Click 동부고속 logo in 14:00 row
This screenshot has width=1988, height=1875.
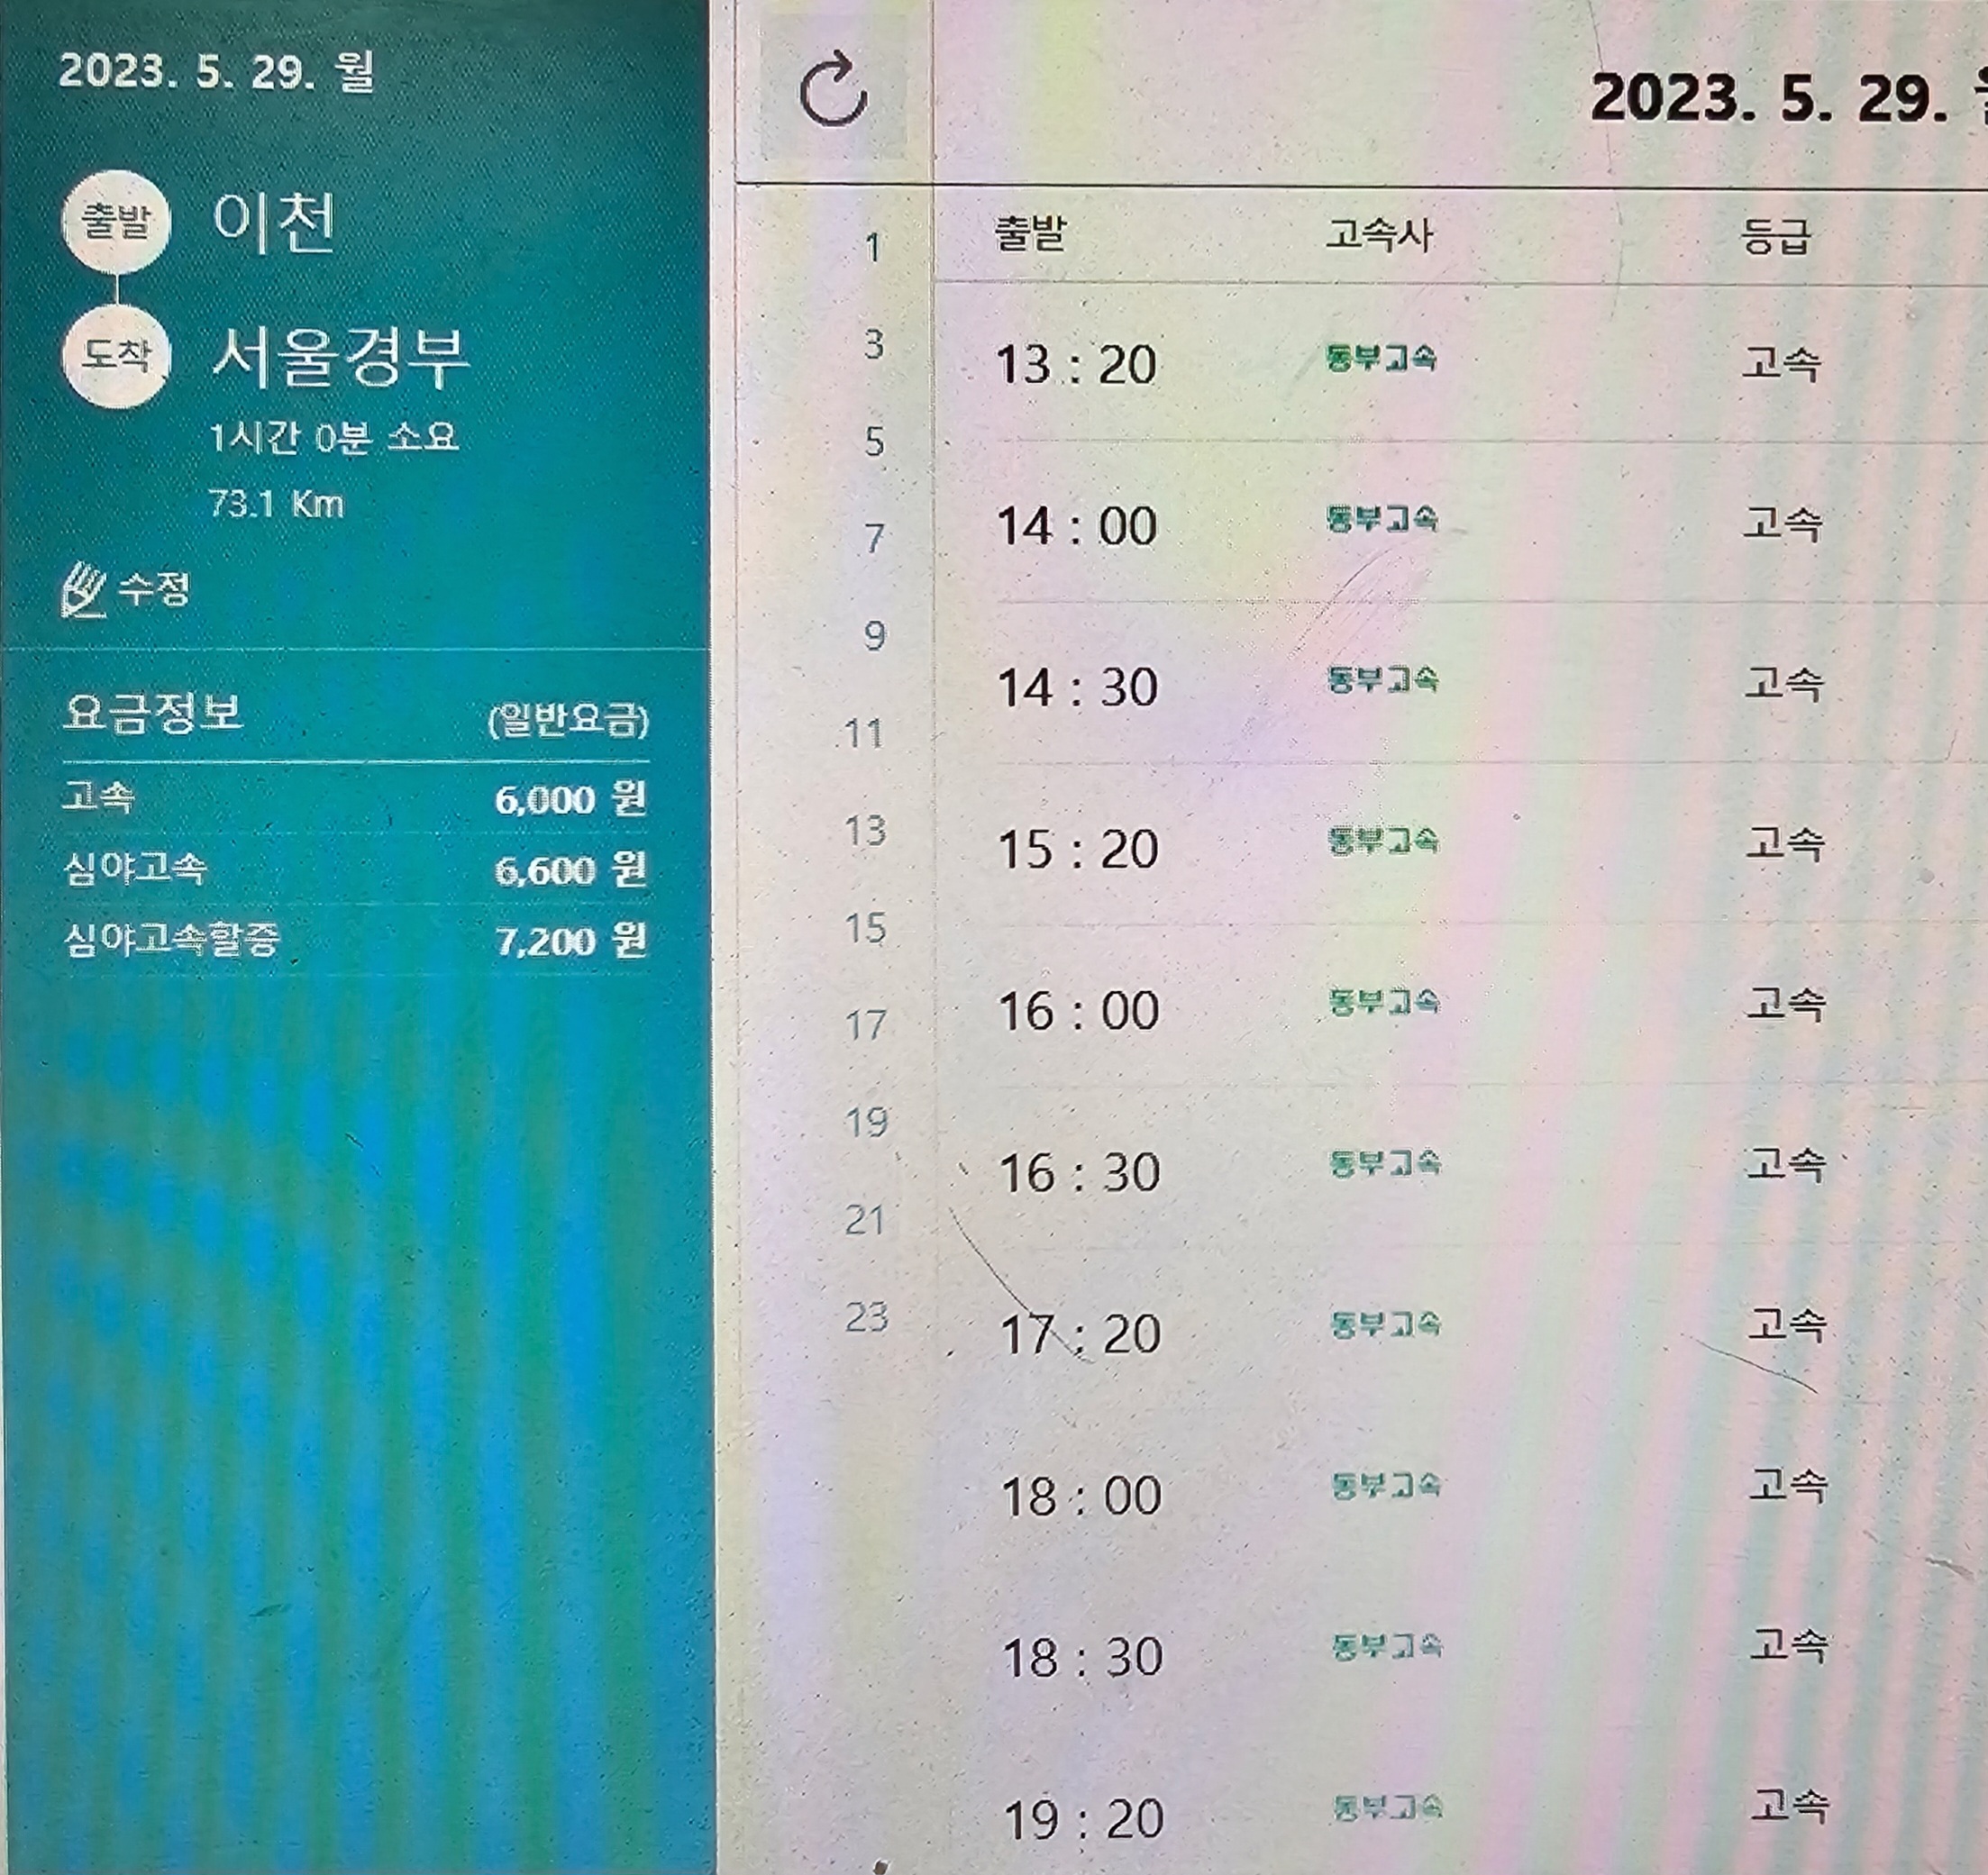(1382, 519)
